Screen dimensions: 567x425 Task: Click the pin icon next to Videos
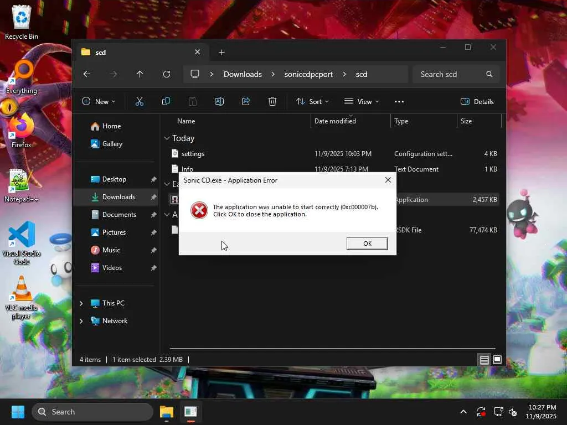(x=154, y=268)
